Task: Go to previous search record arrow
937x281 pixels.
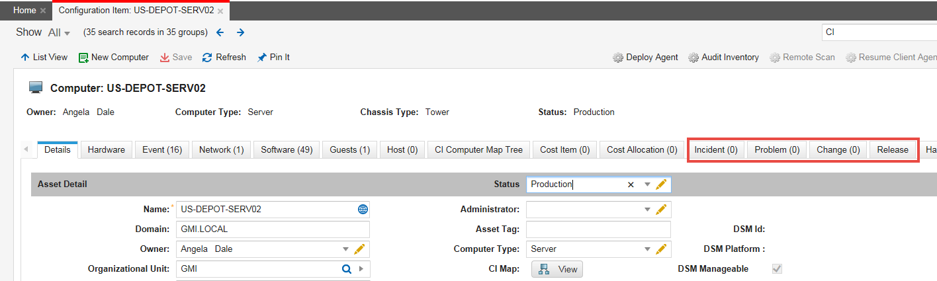Action: coord(220,32)
